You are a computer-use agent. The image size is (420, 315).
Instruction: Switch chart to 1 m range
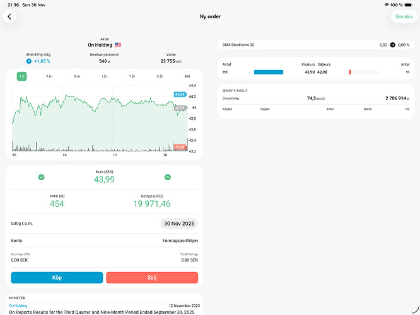tap(49, 76)
